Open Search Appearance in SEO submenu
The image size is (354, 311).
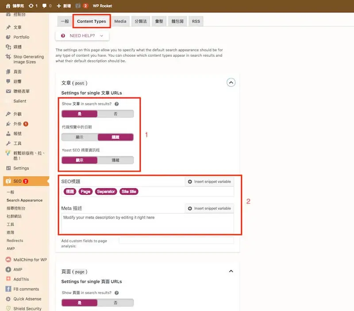point(25,200)
